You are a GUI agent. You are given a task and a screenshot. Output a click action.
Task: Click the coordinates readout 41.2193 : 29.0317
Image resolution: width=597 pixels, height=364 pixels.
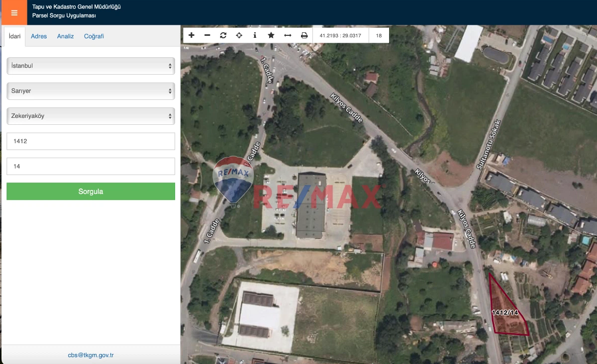coord(340,35)
